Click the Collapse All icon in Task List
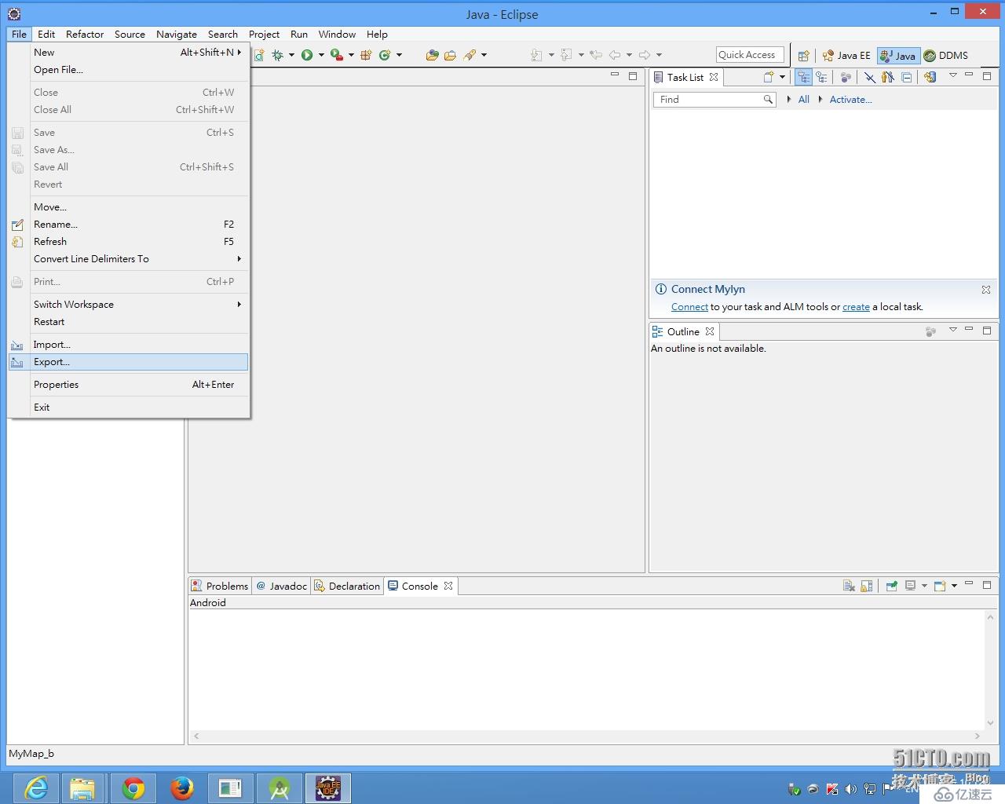Viewport: 1005px width, 804px height. (907, 77)
